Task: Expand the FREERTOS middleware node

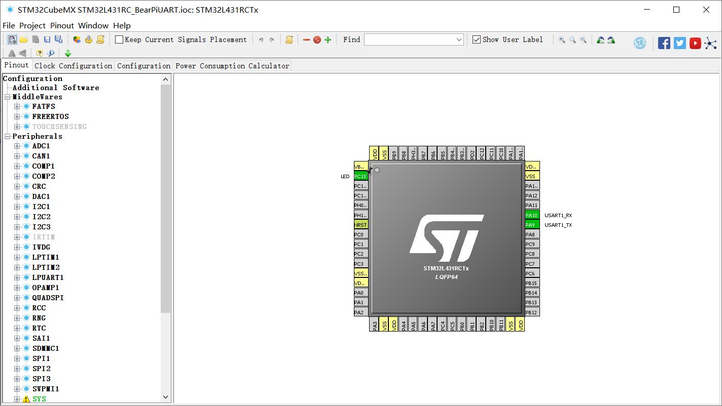Action: click(17, 116)
